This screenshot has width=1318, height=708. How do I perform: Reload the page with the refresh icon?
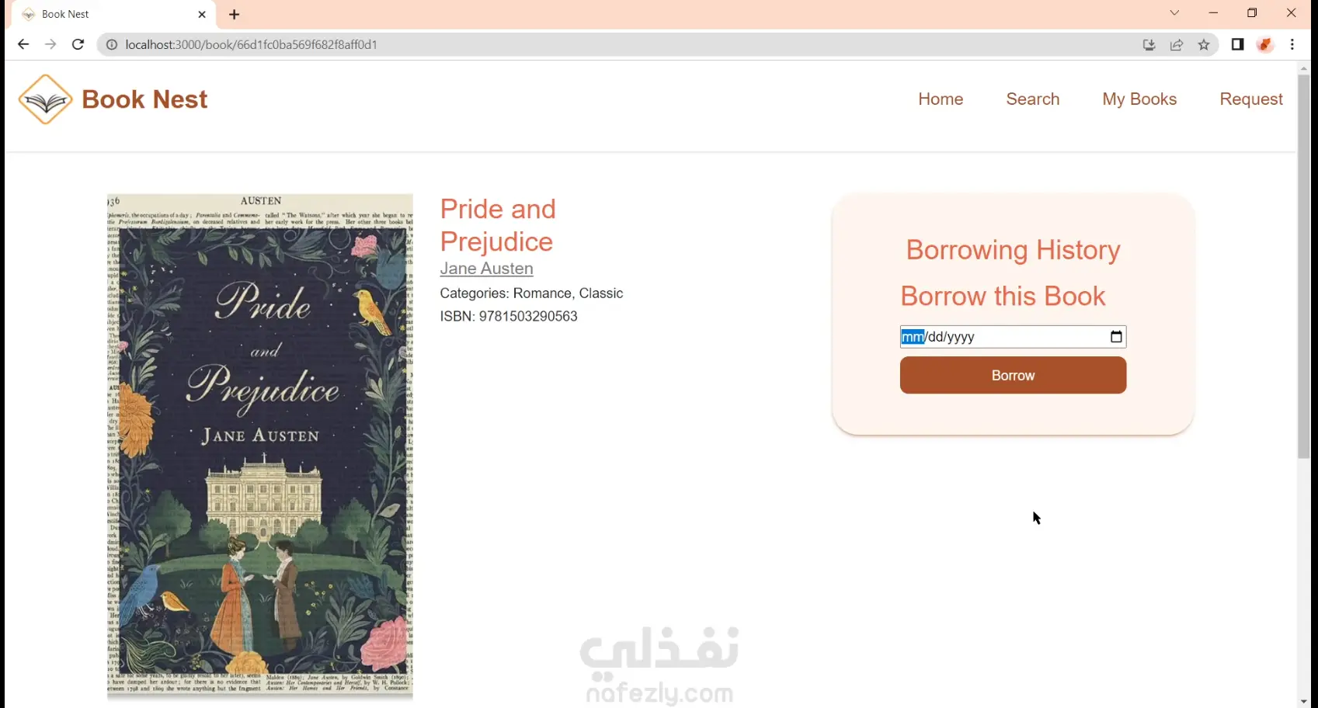pos(78,44)
